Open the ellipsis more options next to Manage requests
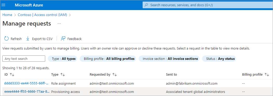273x96 pixels. (x=59, y=23)
